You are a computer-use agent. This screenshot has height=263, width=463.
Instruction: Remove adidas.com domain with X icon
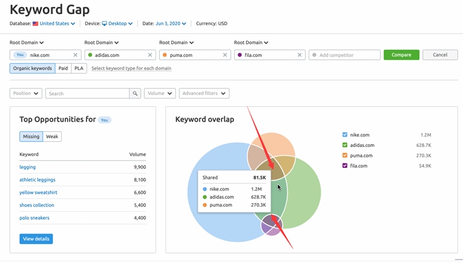(x=150, y=55)
